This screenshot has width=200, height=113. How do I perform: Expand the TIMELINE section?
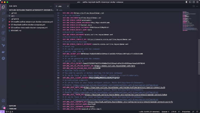[30, 109]
